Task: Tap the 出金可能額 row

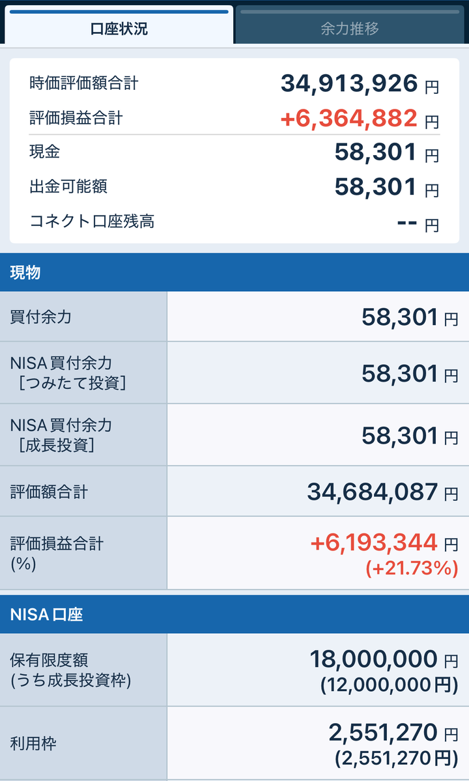Action: click(234, 187)
